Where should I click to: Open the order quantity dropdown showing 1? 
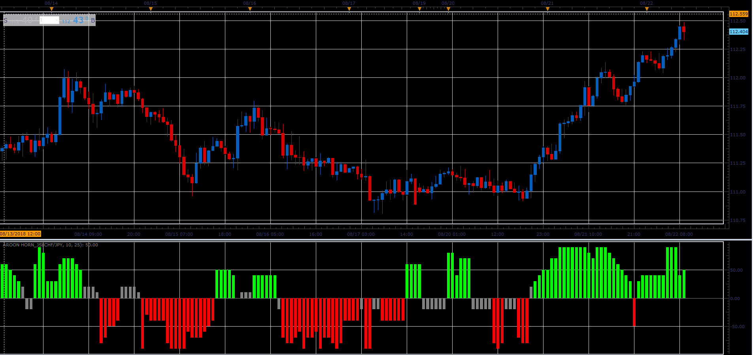pyautogui.click(x=49, y=20)
